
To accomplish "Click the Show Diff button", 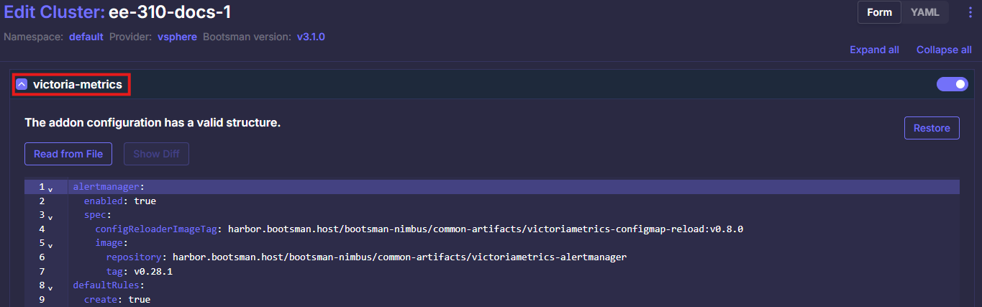I will [156, 154].
